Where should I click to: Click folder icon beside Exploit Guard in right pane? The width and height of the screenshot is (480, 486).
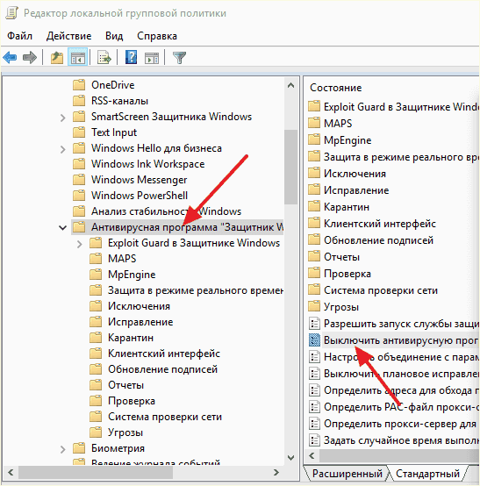tap(314, 106)
